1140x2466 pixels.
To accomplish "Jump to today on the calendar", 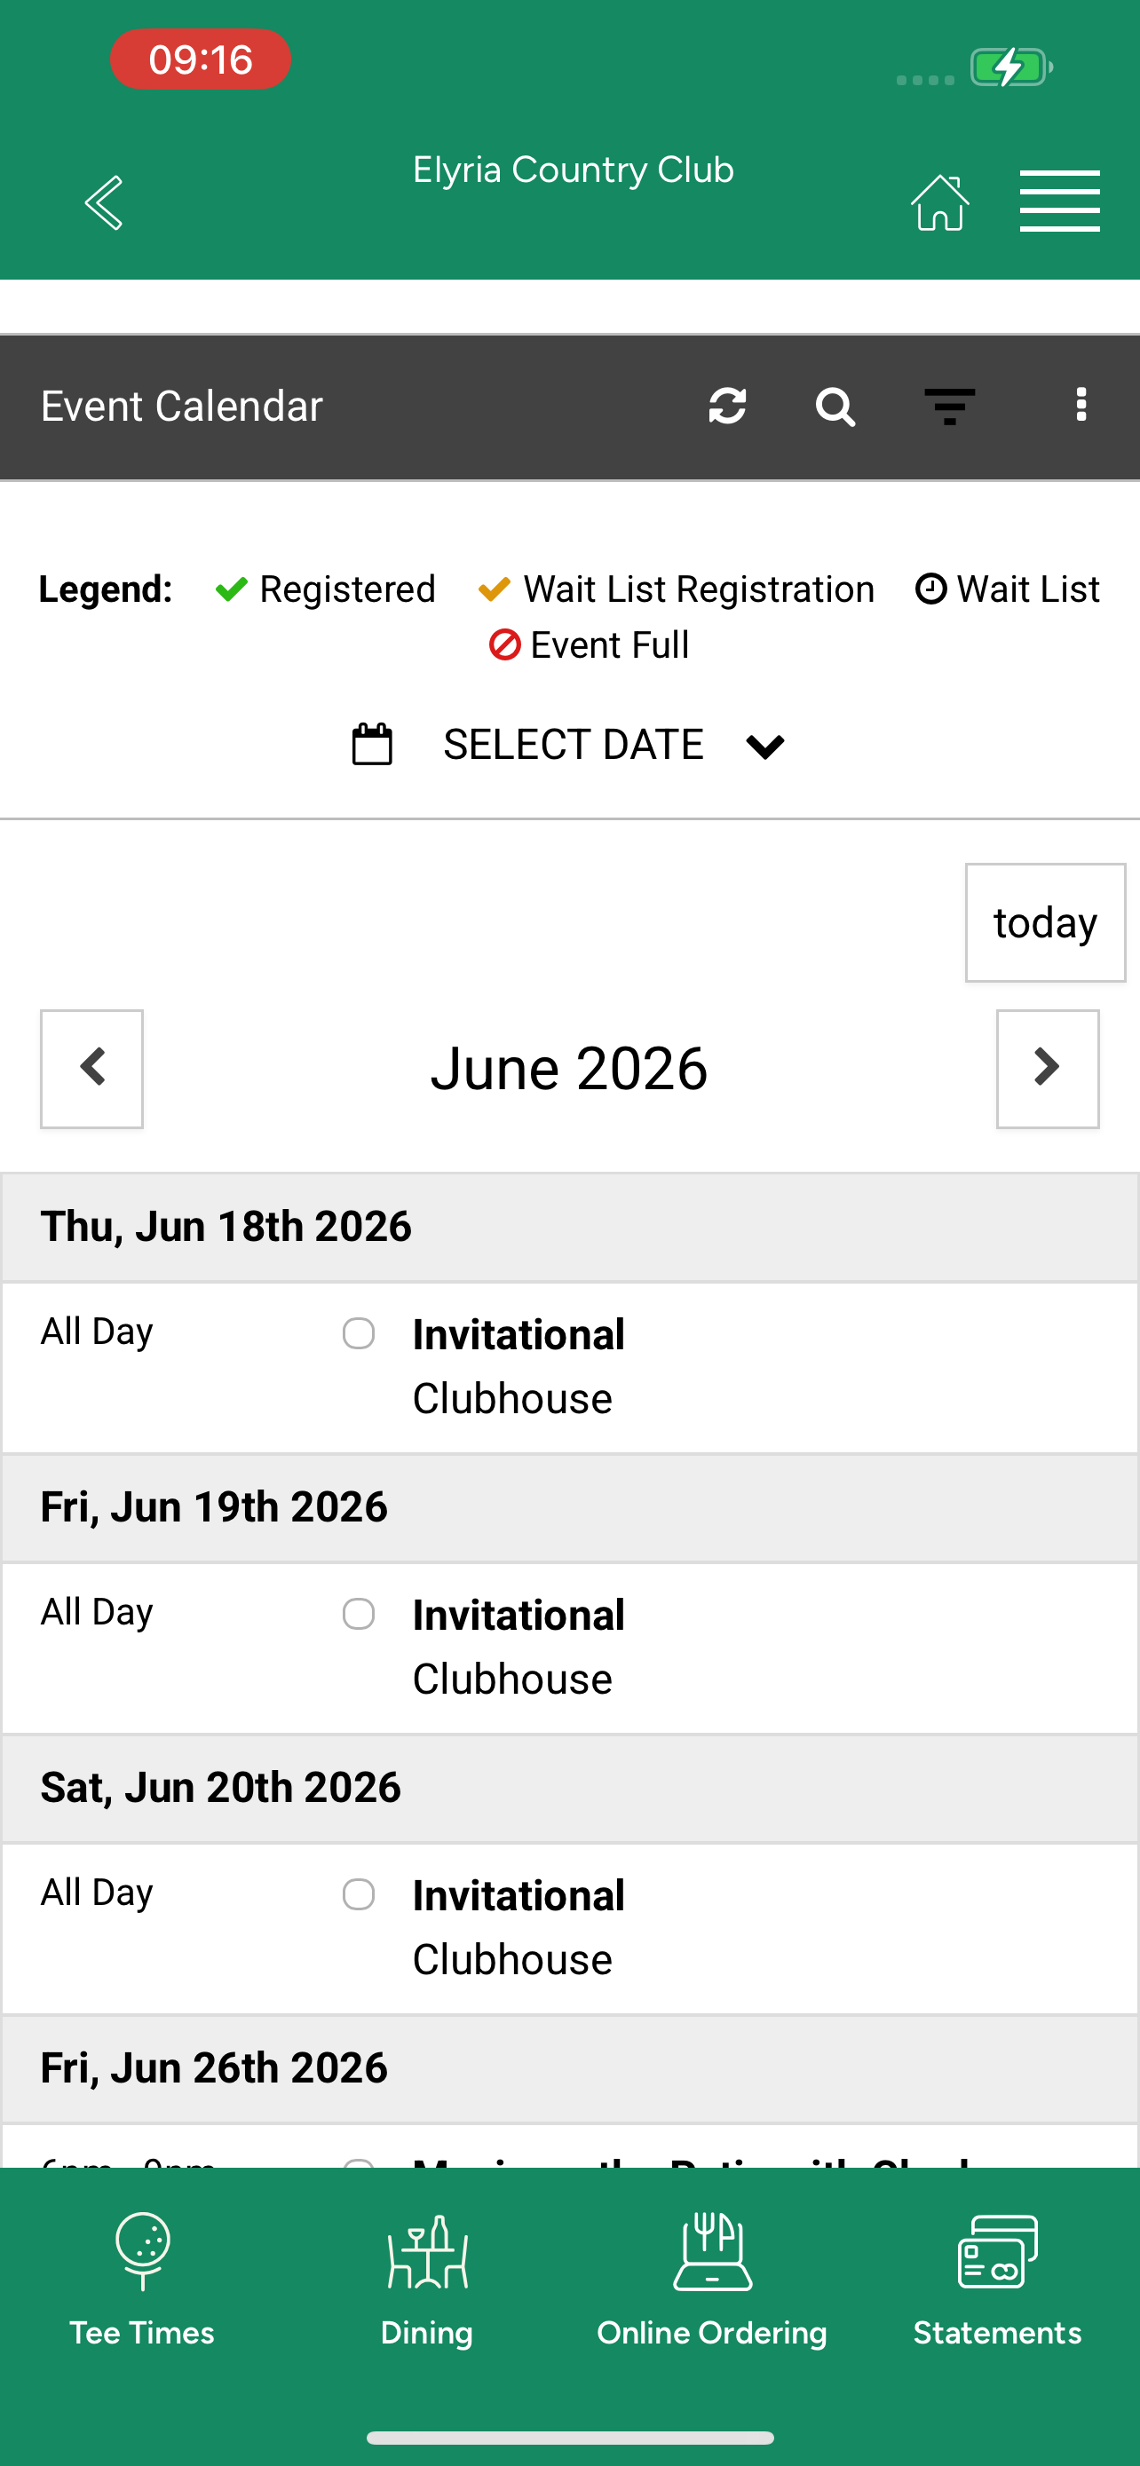I will [1045, 923].
